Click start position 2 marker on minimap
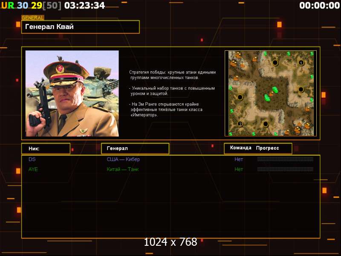Viewport: 341px width, 256px height. (240, 124)
